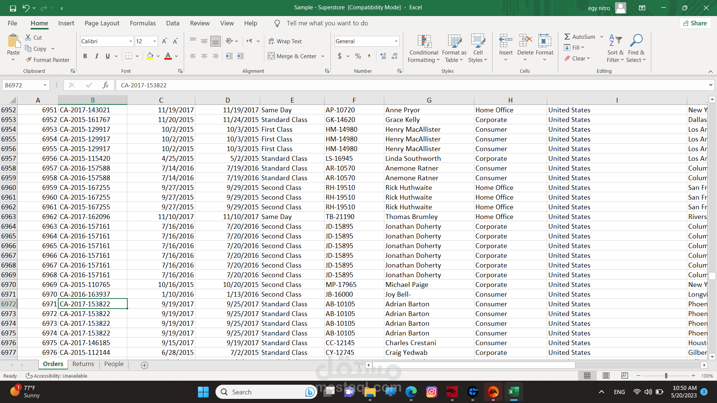Image resolution: width=717 pixels, height=403 pixels.
Task: Apply the yellow fill color swatch
Action: click(150, 56)
